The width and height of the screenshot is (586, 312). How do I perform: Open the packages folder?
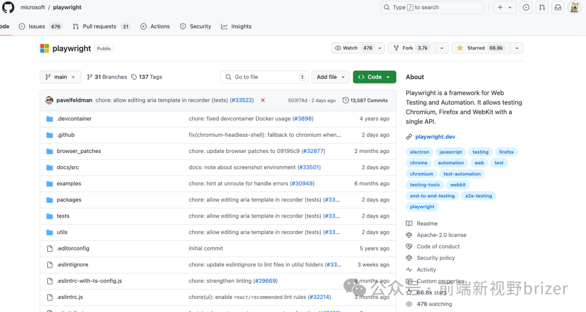69,200
